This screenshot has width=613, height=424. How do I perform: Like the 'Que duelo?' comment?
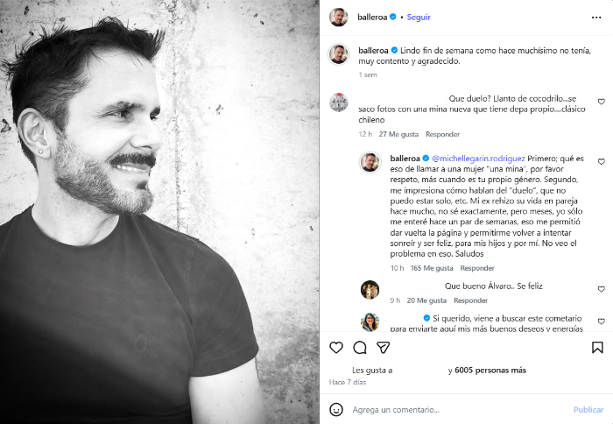(601, 102)
